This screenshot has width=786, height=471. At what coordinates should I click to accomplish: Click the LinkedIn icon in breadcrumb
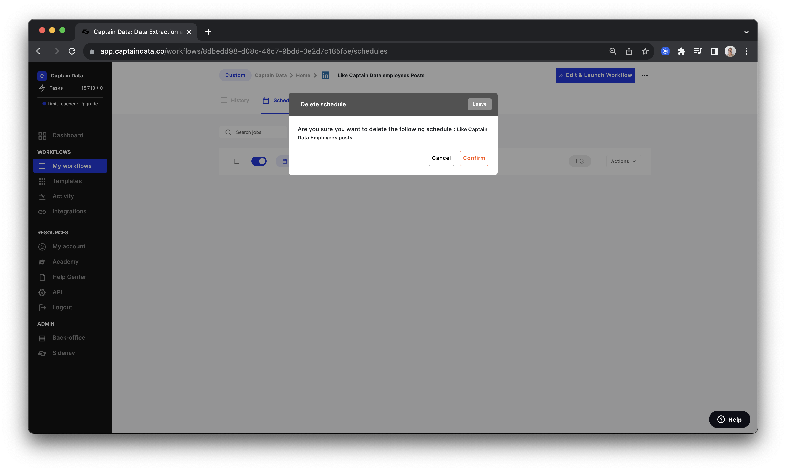coord(325,75)
